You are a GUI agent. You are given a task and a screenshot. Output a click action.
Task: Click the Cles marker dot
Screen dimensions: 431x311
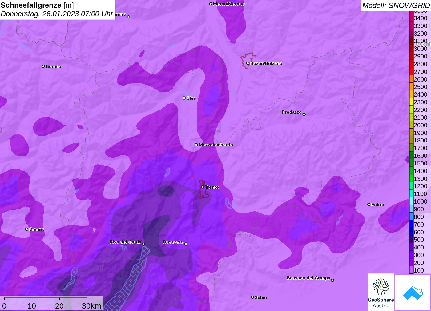pyautogui.click(x=184, y=98)
